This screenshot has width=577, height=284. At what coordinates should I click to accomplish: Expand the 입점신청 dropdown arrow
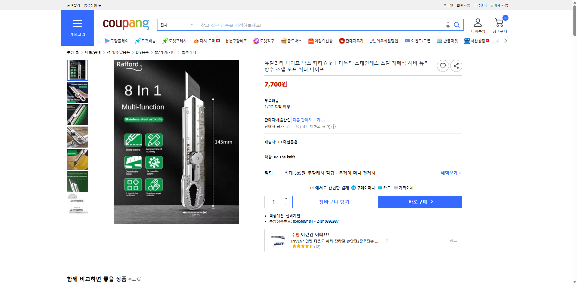(100, 5)
